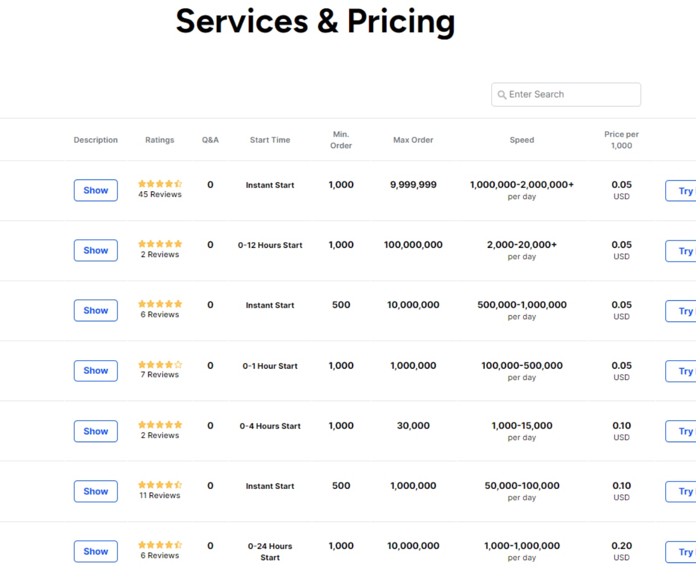Select the 50,000-100,000 speed value
The image size is (696, 575).
point(522,486)
